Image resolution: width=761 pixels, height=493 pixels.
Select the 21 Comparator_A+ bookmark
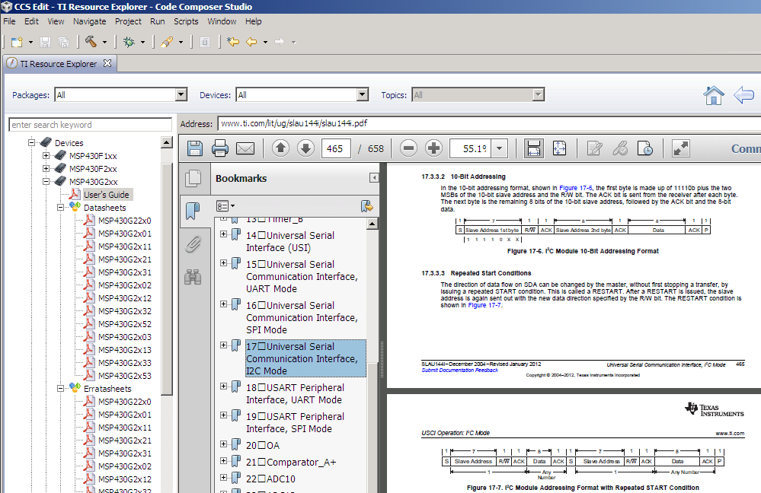(291, 462)
